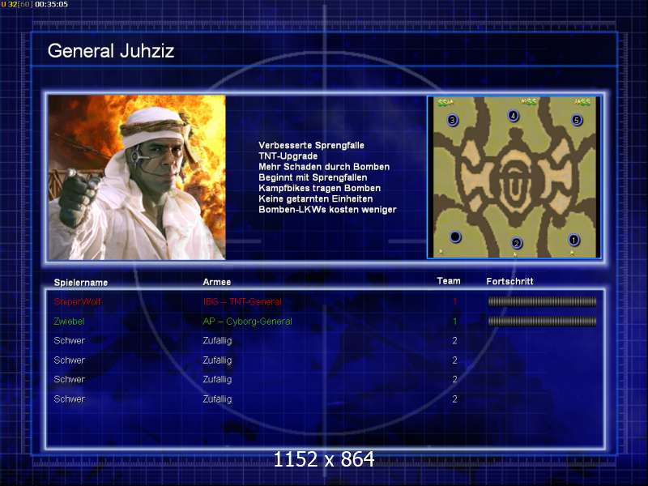Select player name 'Zwiebel'

pos(69,321)
